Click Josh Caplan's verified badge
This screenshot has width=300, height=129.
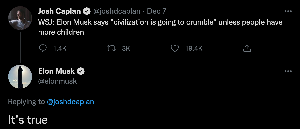pyautogui.click(x=87, y=11)
